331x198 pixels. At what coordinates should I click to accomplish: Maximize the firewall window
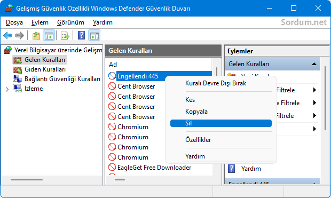click(x=294, y=8)
